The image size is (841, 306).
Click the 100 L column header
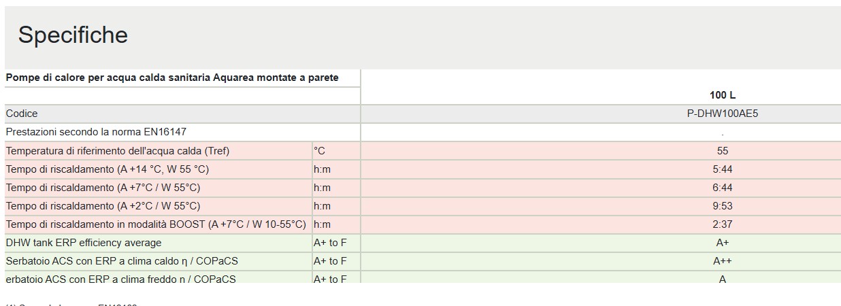722,95
